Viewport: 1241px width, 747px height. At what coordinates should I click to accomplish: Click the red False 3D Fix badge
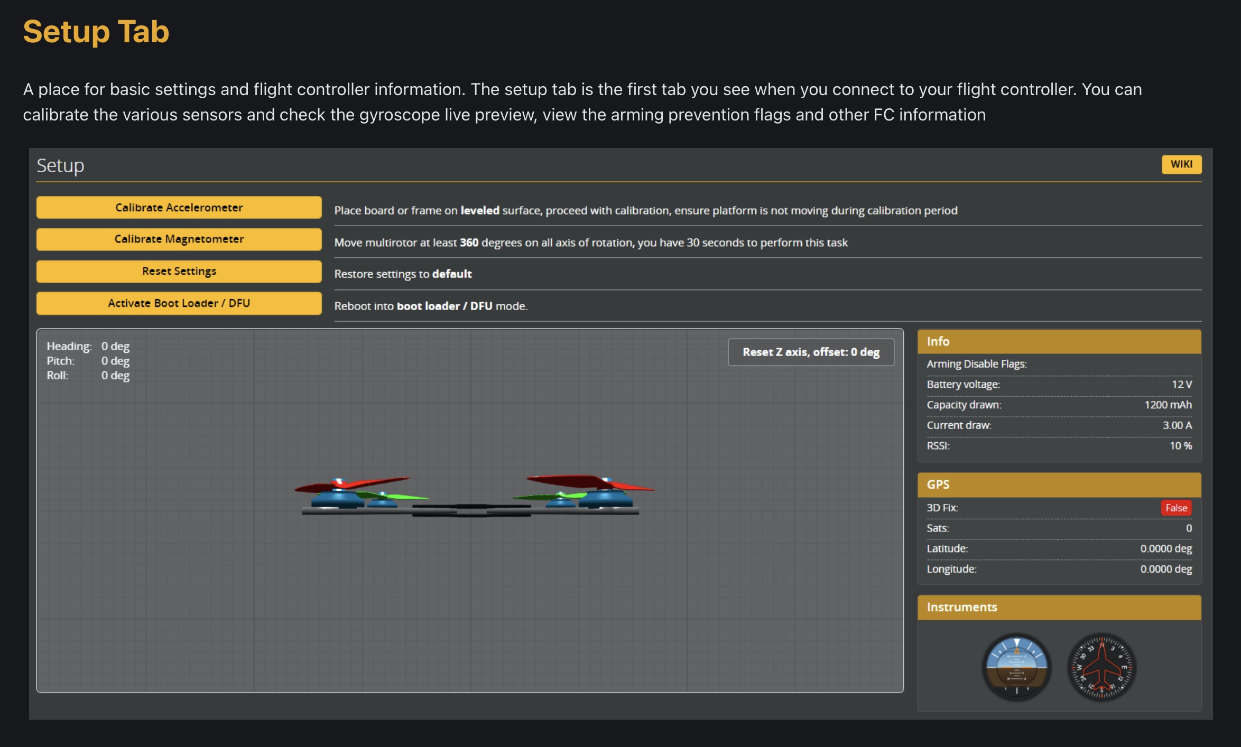[x=1176, y=508]
